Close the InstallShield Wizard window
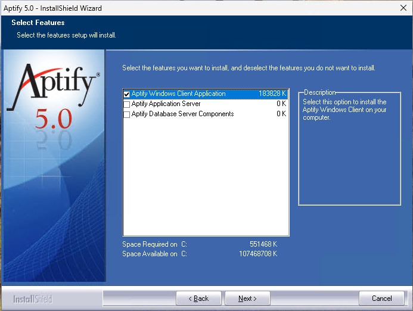 pos(403,8)
